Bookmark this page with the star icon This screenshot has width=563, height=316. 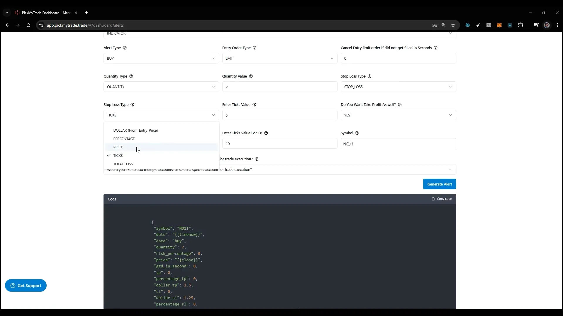click(453, 25)
